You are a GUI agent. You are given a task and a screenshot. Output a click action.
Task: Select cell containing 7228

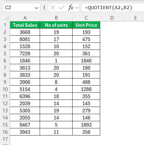(25, 53)
